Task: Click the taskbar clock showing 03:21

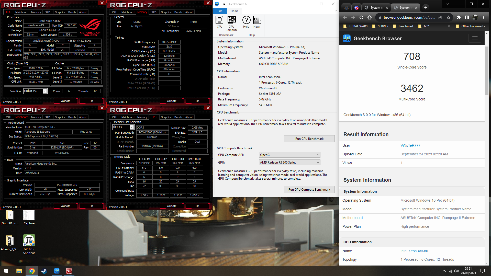Action: [468, 271]
